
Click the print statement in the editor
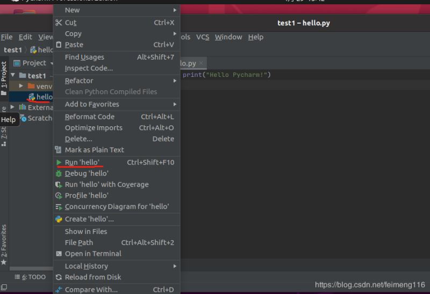coord(226,75)
